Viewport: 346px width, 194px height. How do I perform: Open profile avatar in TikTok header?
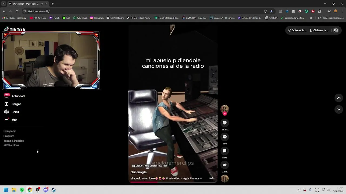(336, 30)
